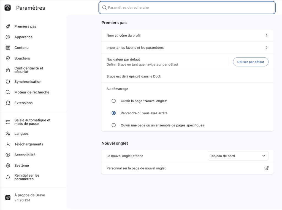This screenshot has width=282, height=210.
Task: Click the Synchronisation sync icon
Action: tap(8, 82)
